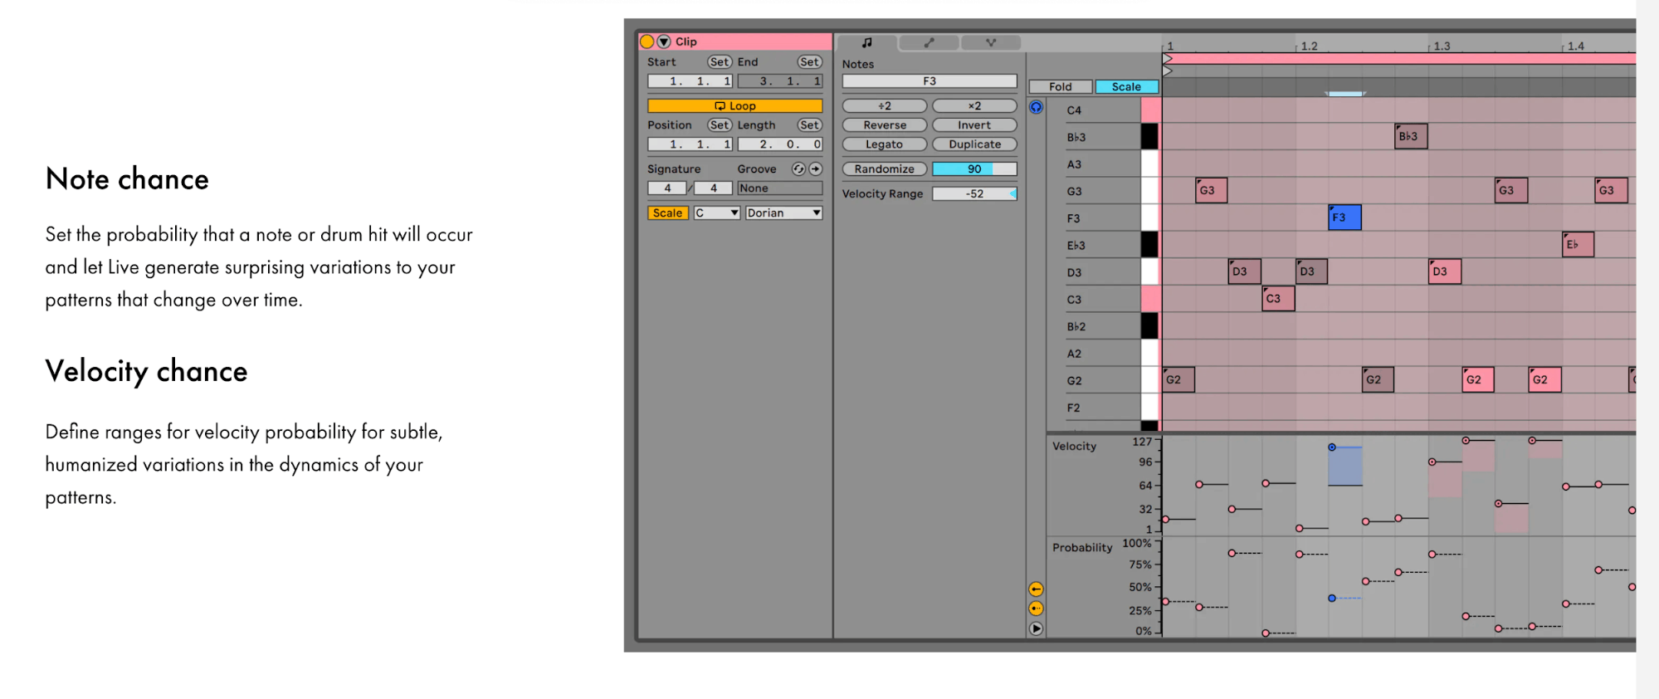This screenshot has width=1659, height=699.
Task: Select the B♭3 note in piano roll
Action: pyautogui.click(x=1412, y=137)
